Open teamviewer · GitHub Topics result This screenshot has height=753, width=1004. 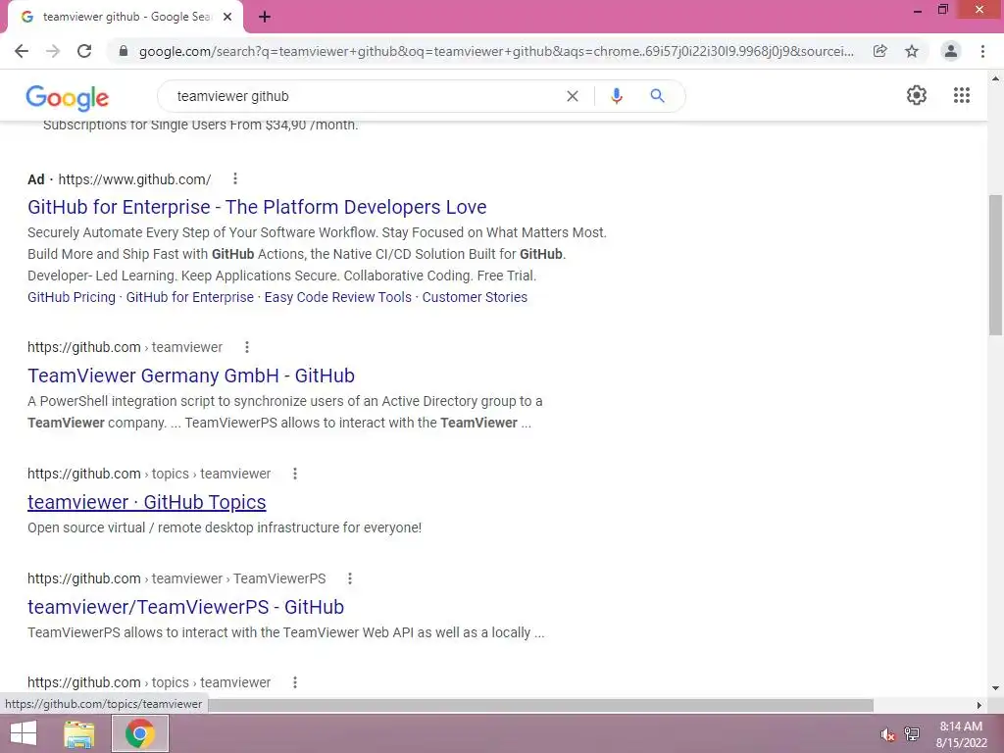tap(147, 502)
